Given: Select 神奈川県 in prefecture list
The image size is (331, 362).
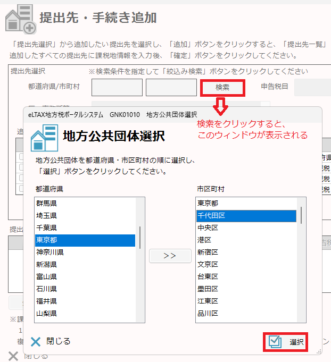Looking at the screenshot, I should pyautogui.click(x=85, y=252).
